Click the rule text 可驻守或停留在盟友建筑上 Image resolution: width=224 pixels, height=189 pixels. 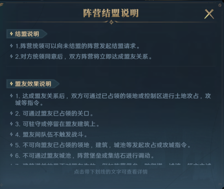(x=61, y=124)
